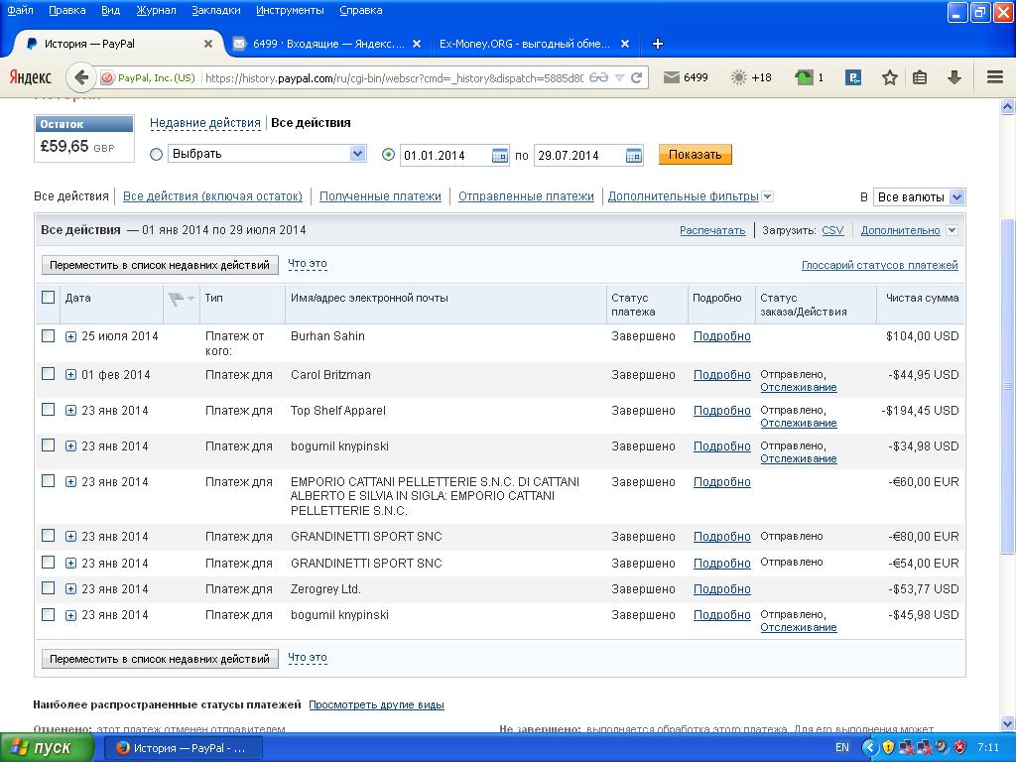Image resolution: width=1016 pixels, height=762 pixels.
Task: Expand the Zerogrey Ltd. transaction row
Action: tap(70, 589)
